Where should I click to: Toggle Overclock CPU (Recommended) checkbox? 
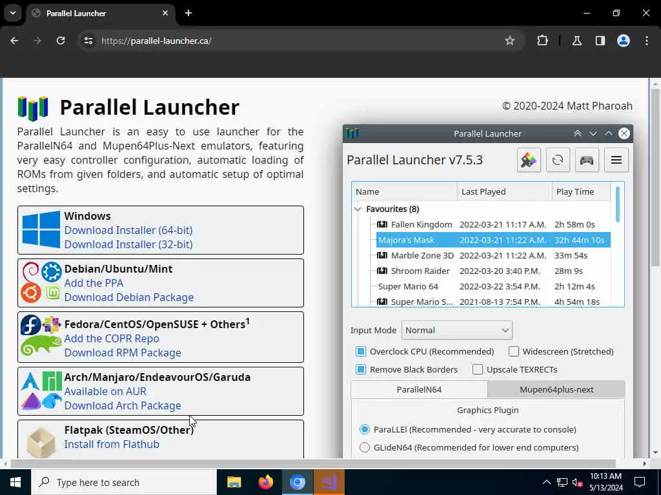tap(361, 351)
